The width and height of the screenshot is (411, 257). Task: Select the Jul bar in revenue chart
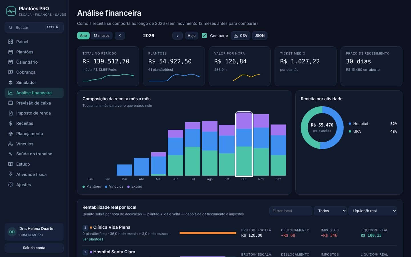coord(193,149)
